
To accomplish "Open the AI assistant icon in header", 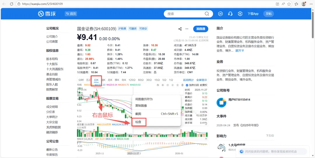I will [220, 14].
